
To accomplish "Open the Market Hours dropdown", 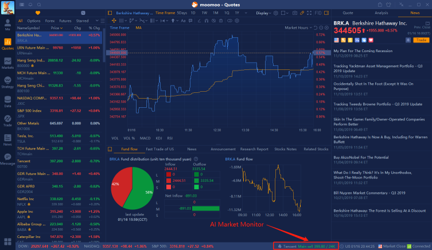I will pyautogui.click(x=298, y=28).
